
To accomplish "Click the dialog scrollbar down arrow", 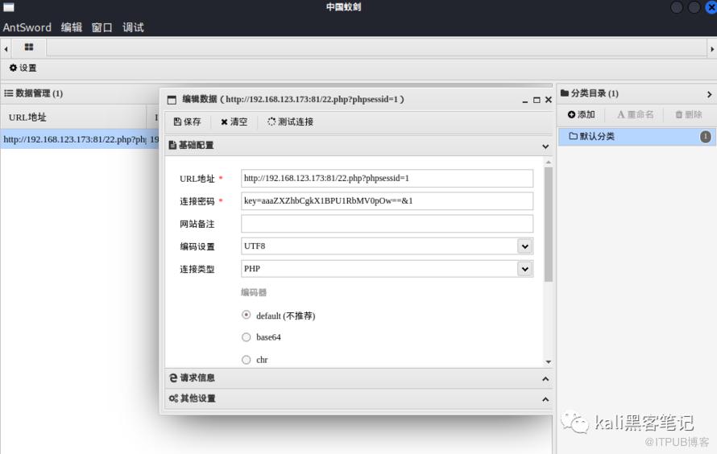I will [549, 361].
